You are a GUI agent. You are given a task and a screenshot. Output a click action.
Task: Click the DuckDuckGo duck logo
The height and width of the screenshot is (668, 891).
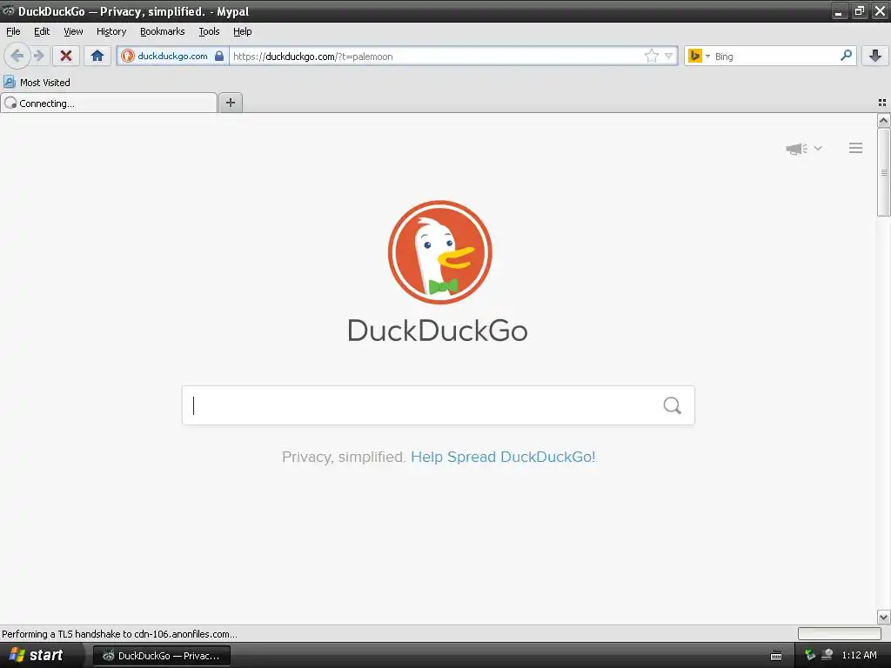coord(439,251)
